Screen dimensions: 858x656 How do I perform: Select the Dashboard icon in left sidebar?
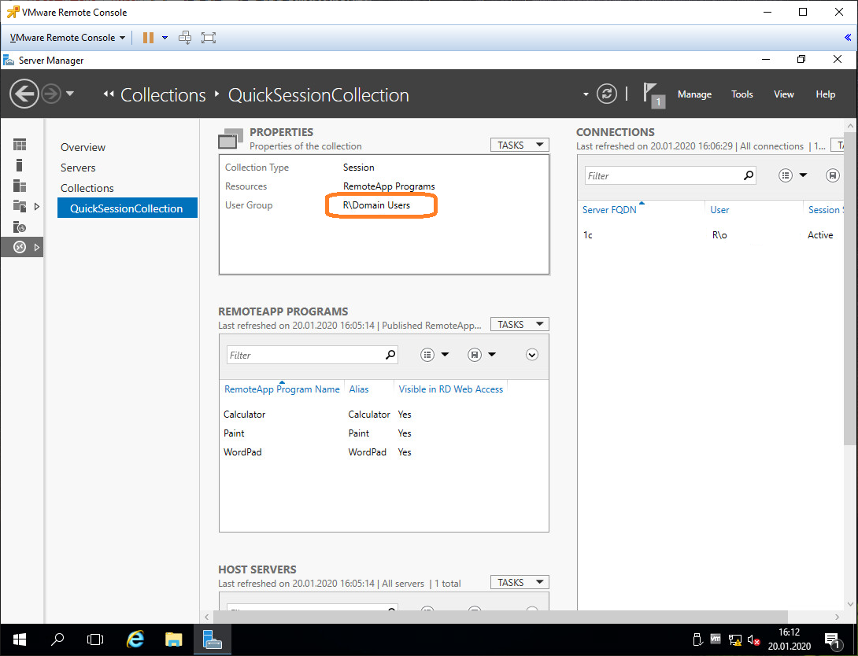20,144
